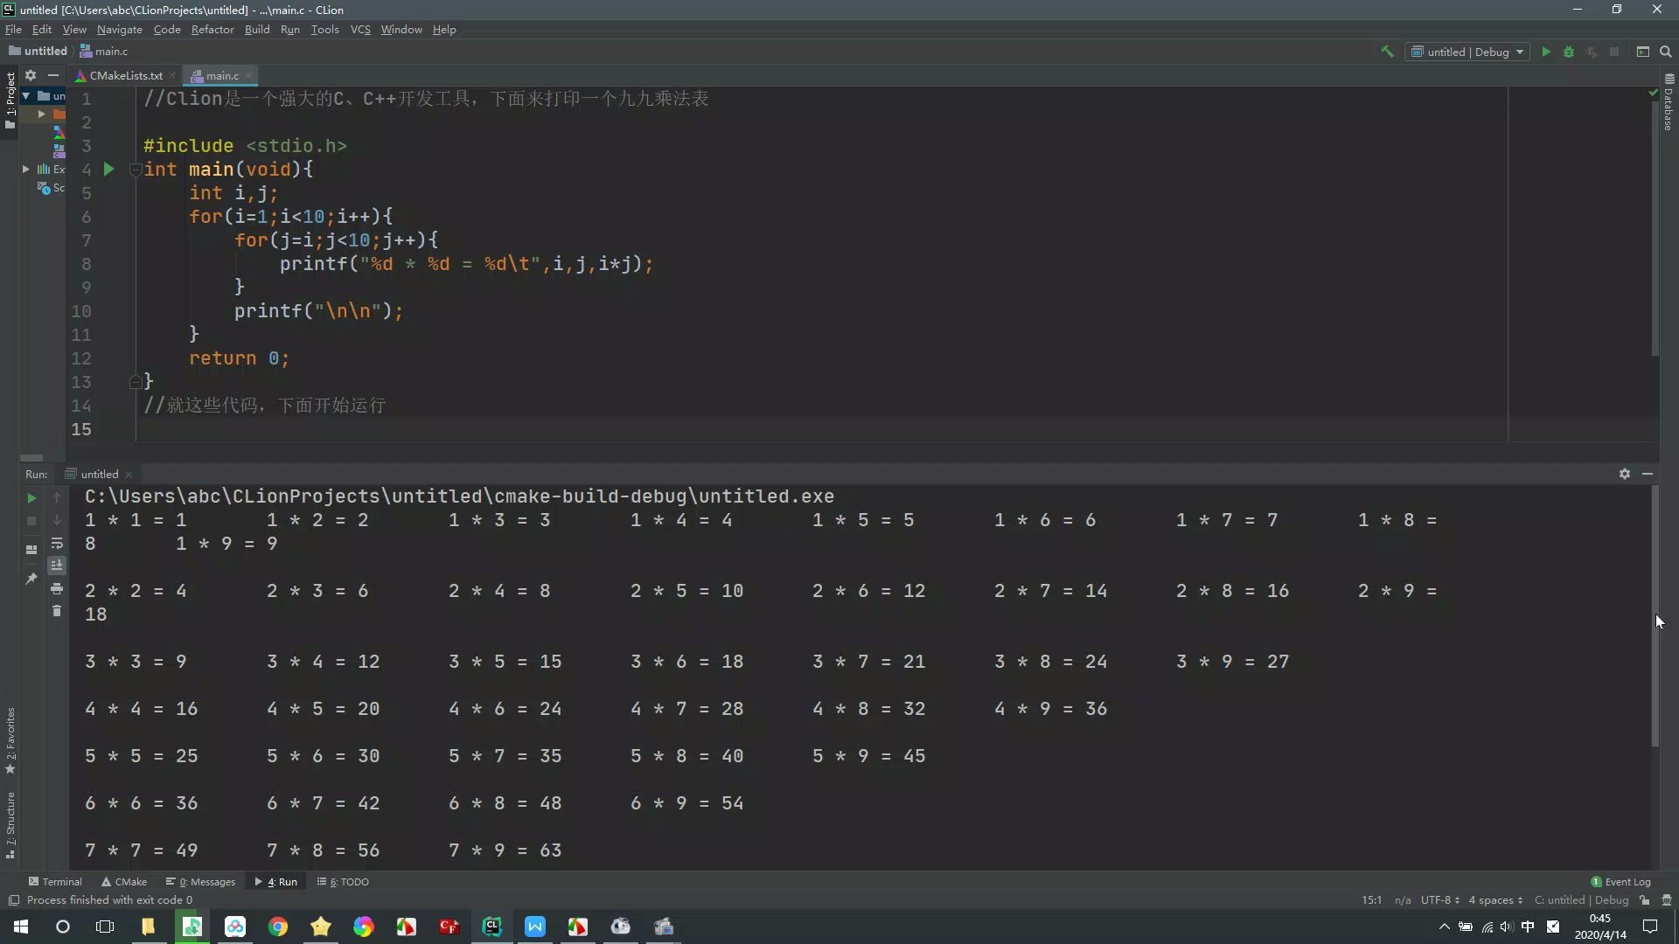Toggle soft-wrap in Run console

click(x=57, y=543)
